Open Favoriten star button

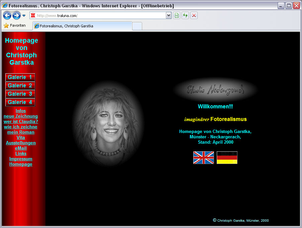click(15, 26)
